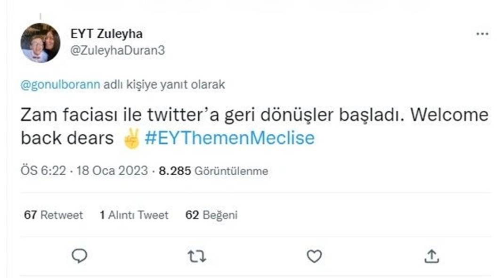Screen dimensions: 503x278
Task: Expand the ellipsis dropdown at top right
Action: pyautogui.click(x=481, y=33)
